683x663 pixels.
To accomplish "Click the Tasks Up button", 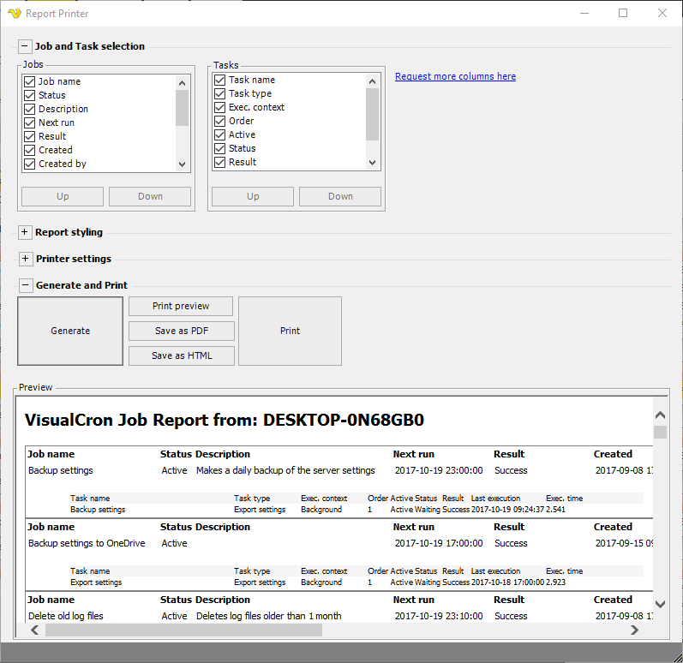I will (x=253, y=196).
